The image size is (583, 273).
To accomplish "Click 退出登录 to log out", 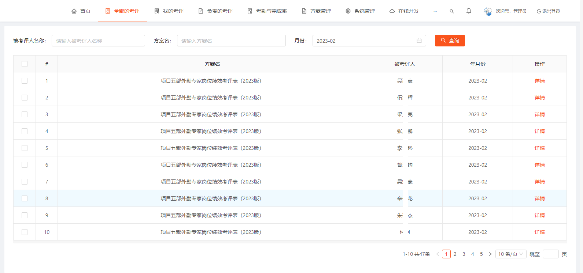I will click(548, 11).
